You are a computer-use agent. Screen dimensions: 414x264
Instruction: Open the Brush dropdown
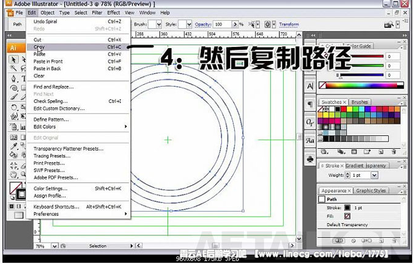(x=158, y=24)
